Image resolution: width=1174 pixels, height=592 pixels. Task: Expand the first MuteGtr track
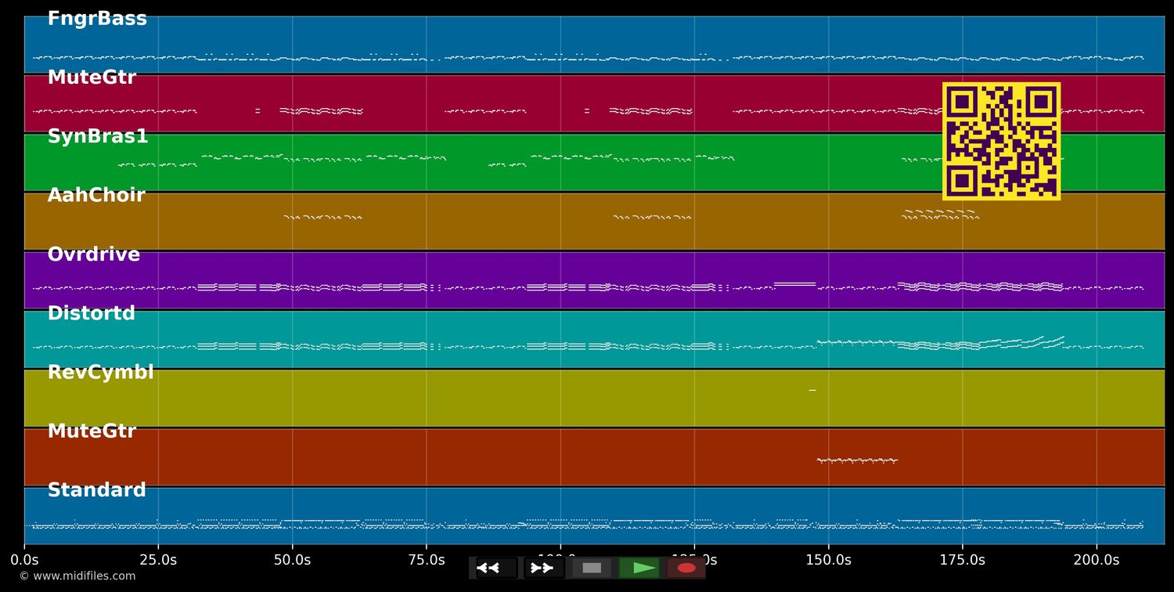[x=92, y=77]
